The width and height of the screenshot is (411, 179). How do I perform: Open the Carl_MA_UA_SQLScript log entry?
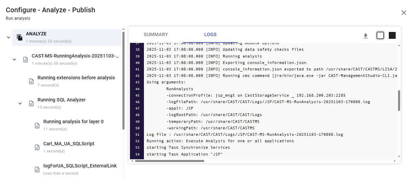click(69, 144)
